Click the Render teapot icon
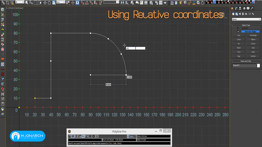262x147 pixels. pyautogui.click(x=165, y=2)
